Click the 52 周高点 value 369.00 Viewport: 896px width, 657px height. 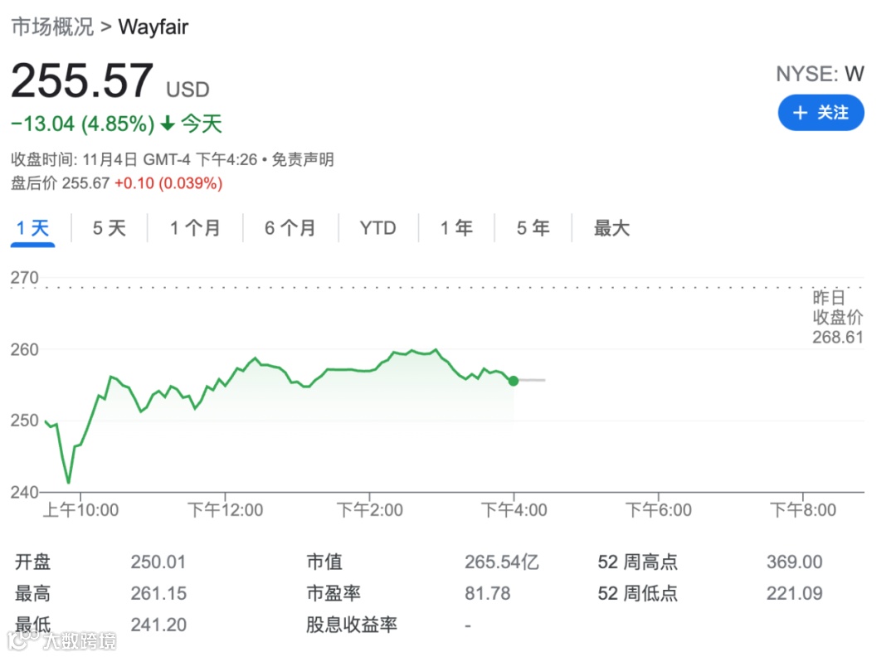click(x=794, y=562)
